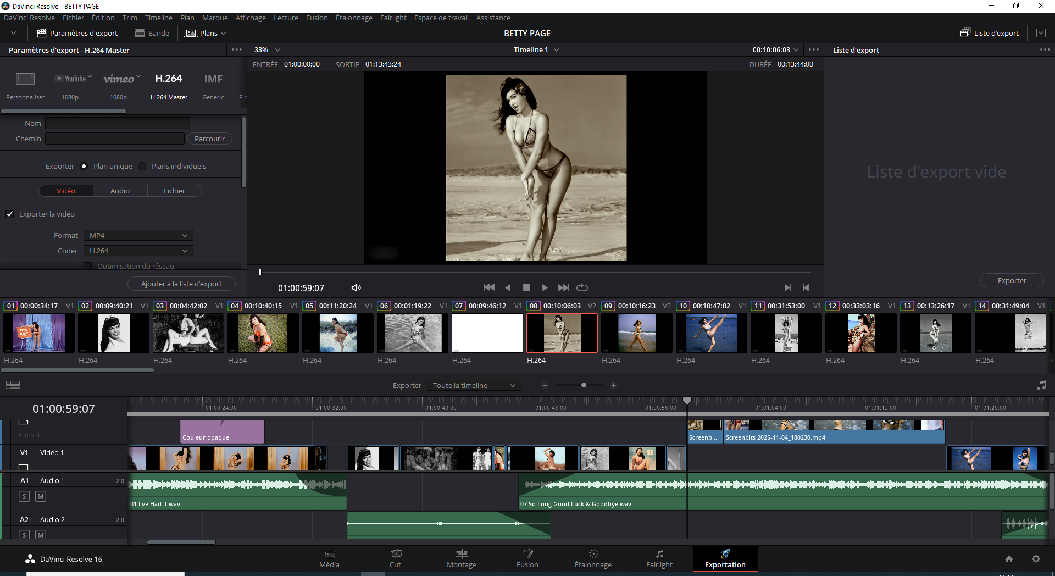Open the Format MP4 dropdown

[138, 236]
